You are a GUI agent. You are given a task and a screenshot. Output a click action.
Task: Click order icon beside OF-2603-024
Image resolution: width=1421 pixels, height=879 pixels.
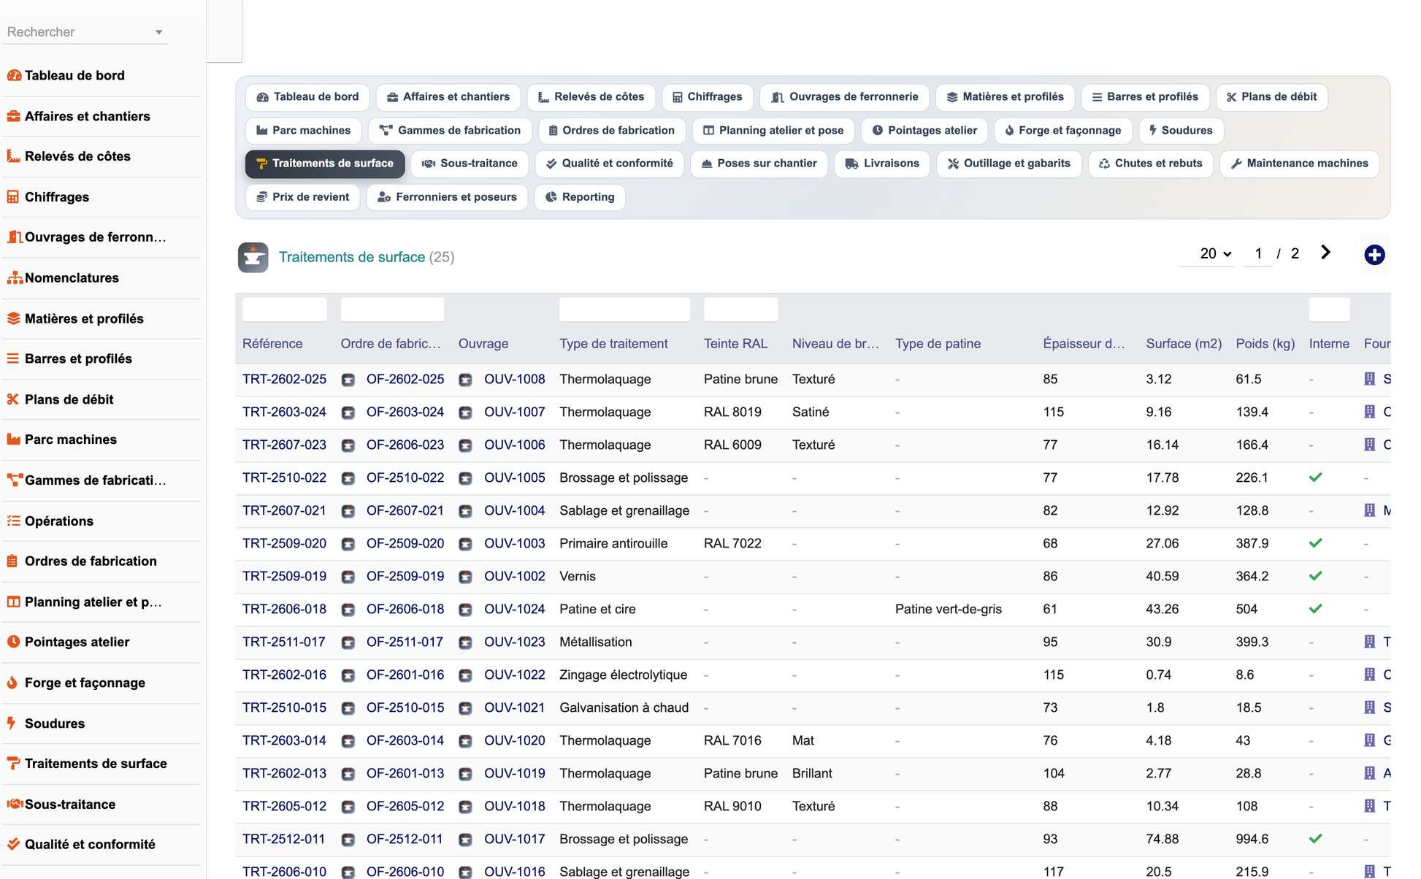click(x=348, y=412)
